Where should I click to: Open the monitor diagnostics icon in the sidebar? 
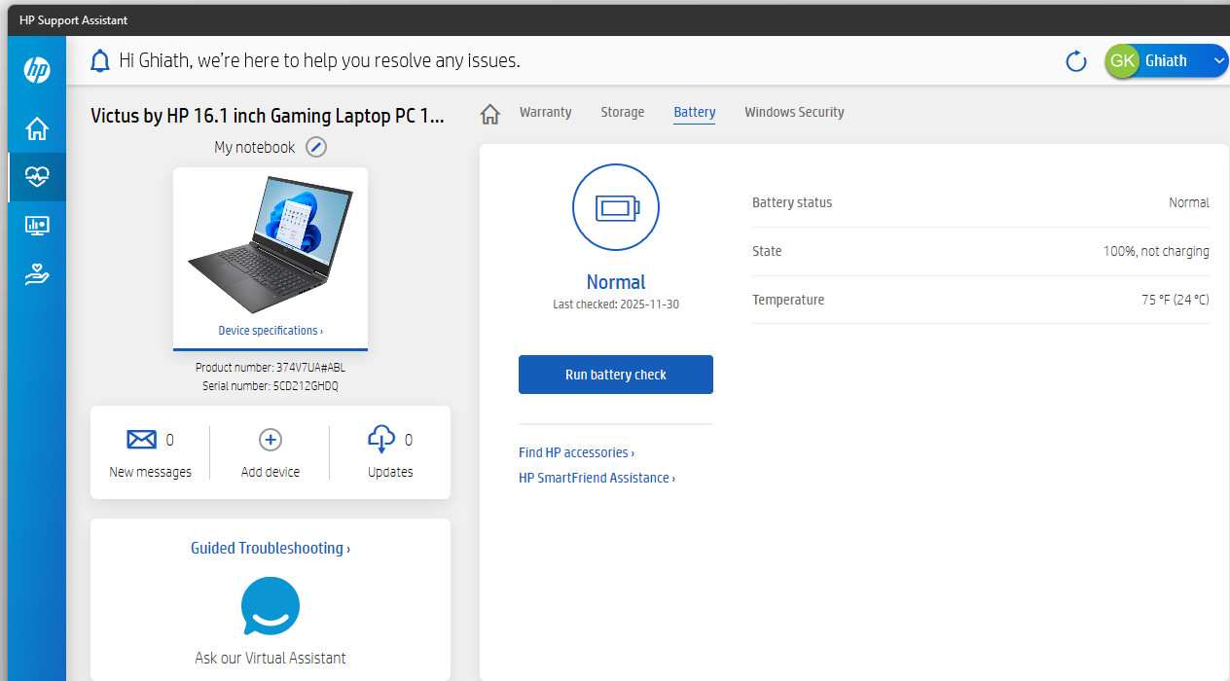coord(37,226)
